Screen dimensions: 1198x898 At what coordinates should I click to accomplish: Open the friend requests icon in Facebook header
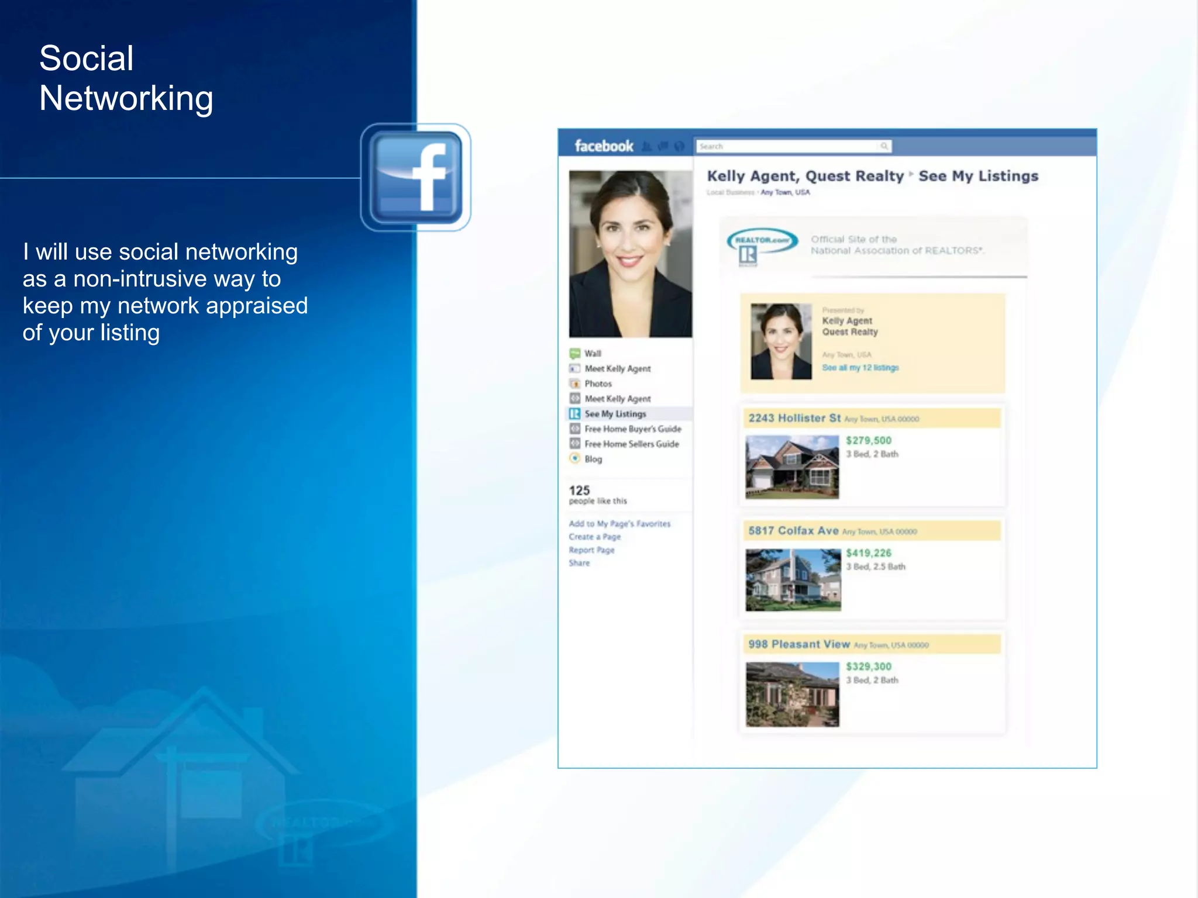pos(646,146)
